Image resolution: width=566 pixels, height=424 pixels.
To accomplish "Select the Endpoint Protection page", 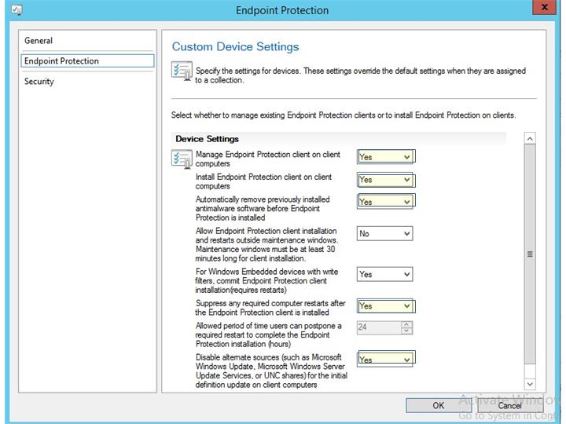I will [x=61, y=61].
